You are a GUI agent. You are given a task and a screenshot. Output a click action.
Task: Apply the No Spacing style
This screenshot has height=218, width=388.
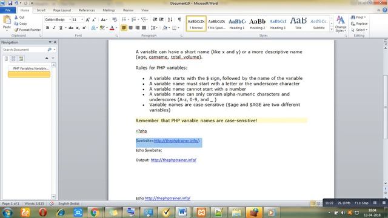216,24
